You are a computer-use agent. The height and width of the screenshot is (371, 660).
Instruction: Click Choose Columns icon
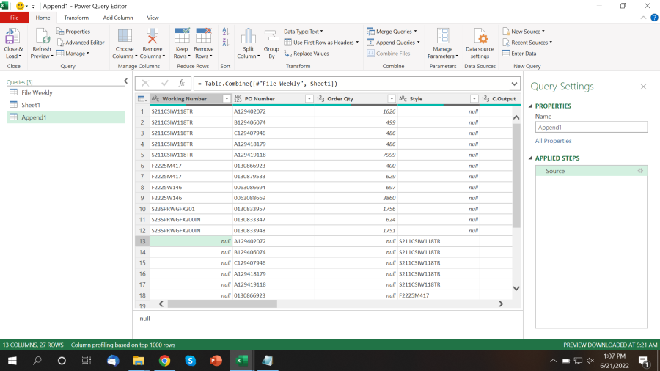[125, 37]
